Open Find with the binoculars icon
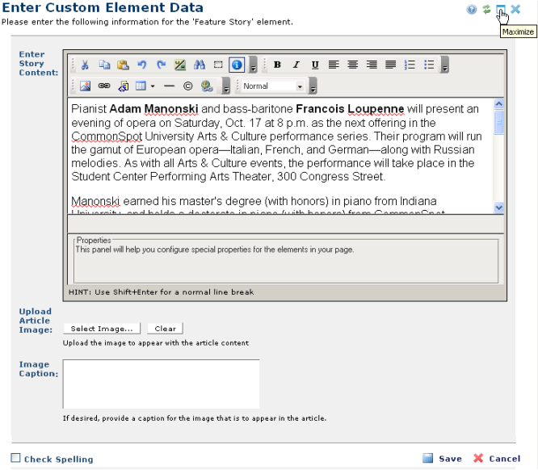The image size is (538, 470). (199, 65)
